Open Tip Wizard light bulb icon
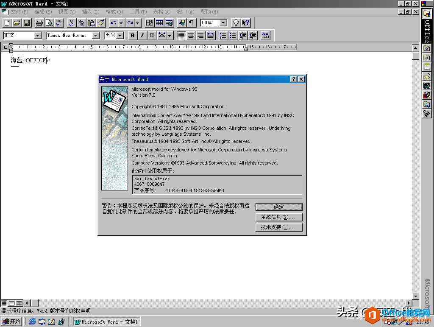The height and width of the screenshot is (327, 434). click(236, 23)
